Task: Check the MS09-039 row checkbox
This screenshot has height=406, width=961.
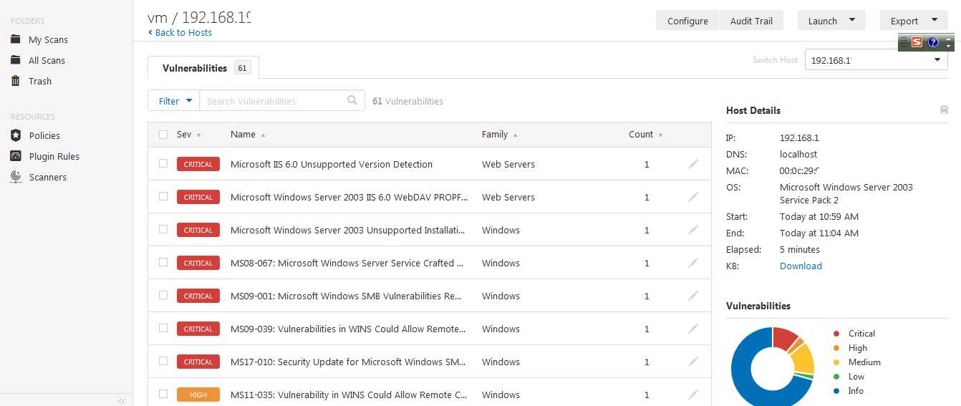Action: 163,328
